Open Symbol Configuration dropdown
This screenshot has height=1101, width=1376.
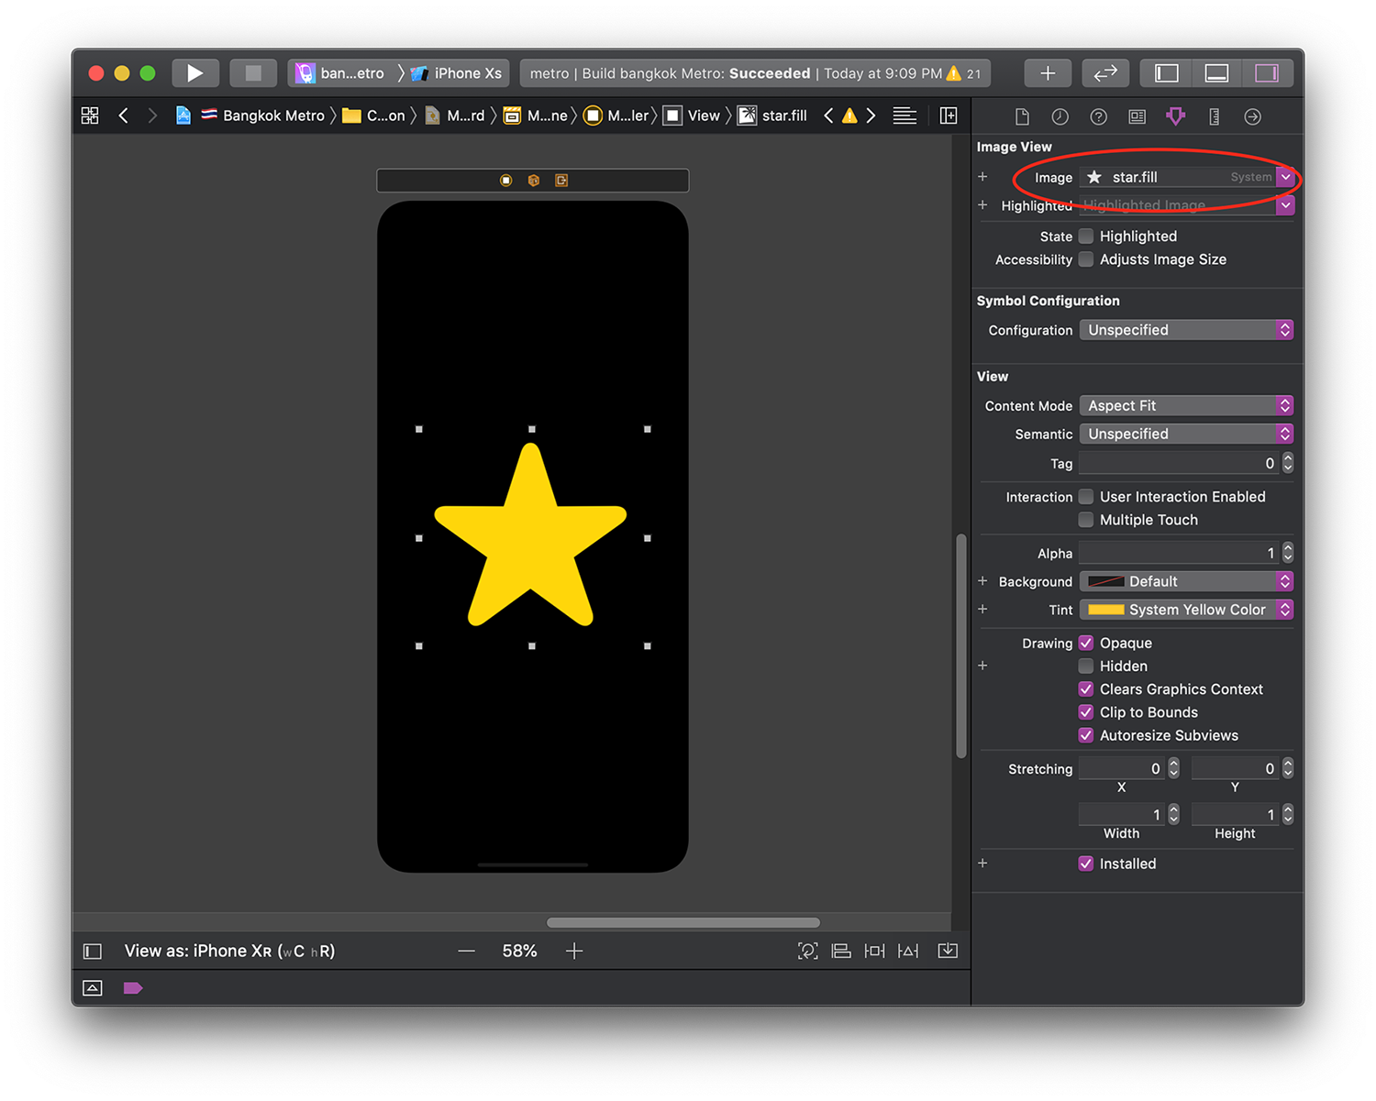1186,330
